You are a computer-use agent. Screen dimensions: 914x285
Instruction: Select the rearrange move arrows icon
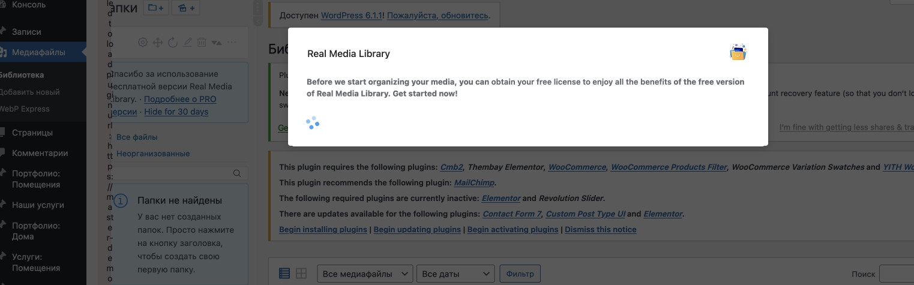pos(158,42)
